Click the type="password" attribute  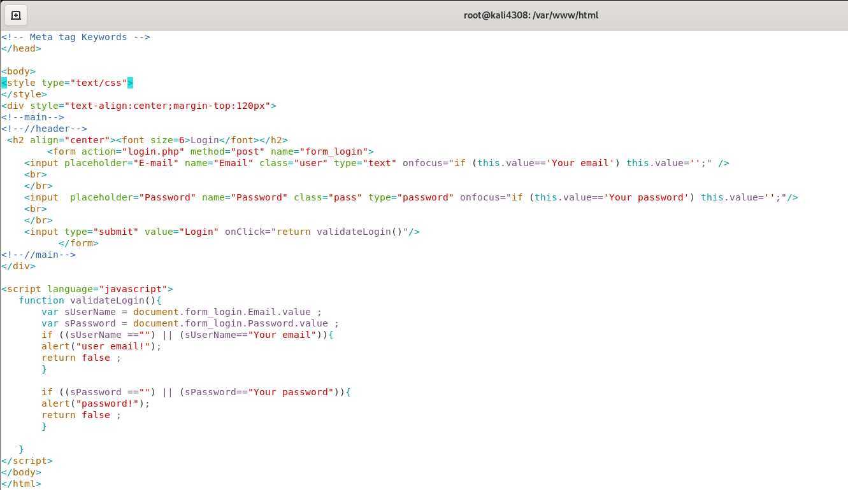411,197
